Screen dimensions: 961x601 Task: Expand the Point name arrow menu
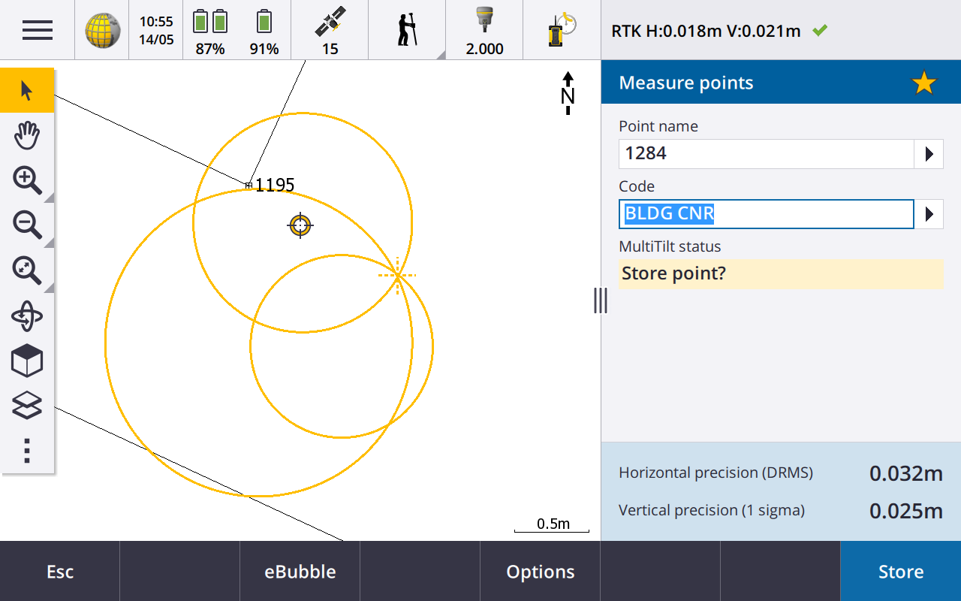(929, 154)
